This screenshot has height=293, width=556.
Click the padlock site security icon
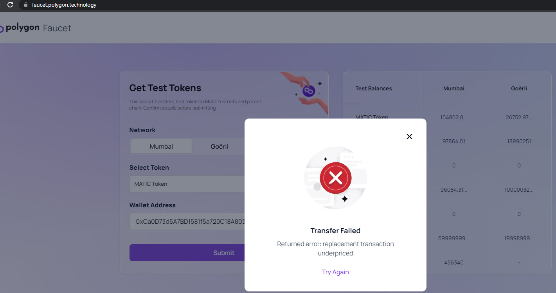[26, 5]
